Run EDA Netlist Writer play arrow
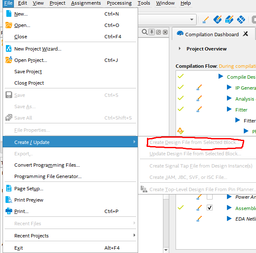Viewport: 256px width, 253px height. [x=229, y=218]
